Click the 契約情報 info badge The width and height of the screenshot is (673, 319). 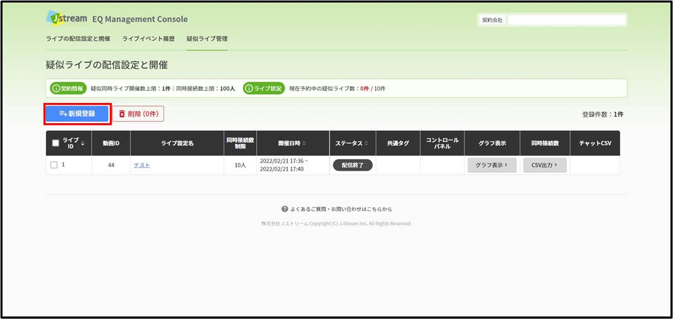[68, 88]
